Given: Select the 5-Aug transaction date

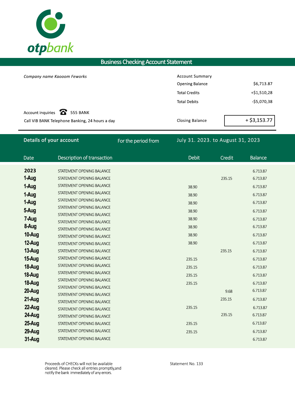Looking at the screenshot, I should click(x=30, y=211).
